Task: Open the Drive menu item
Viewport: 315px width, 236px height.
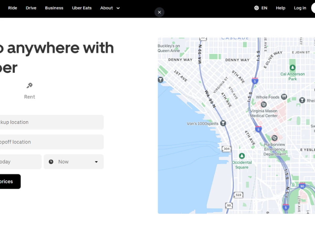Action: [31, 8]
